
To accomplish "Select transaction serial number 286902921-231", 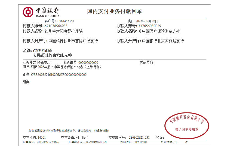I will (139, 138).
